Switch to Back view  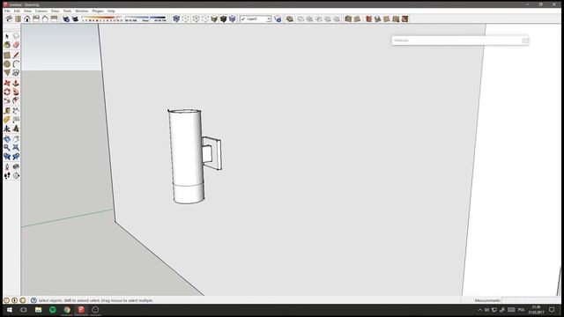45,18
